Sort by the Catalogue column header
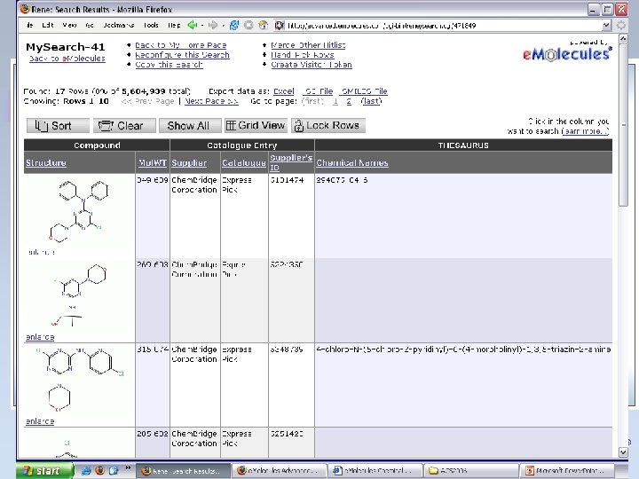 (x=244, y=163)
